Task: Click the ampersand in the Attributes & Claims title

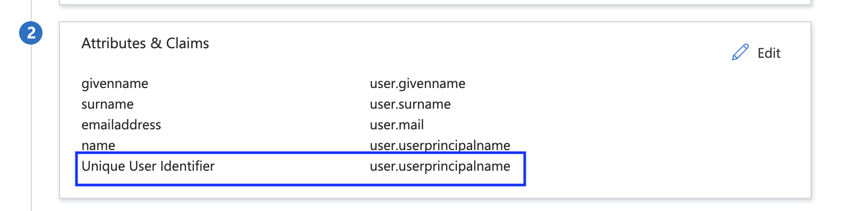Action: [156, 43]
